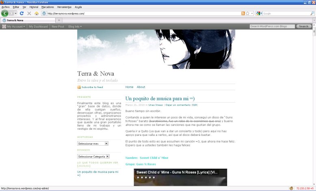Click the browser back arrow button

coord(5,13)
